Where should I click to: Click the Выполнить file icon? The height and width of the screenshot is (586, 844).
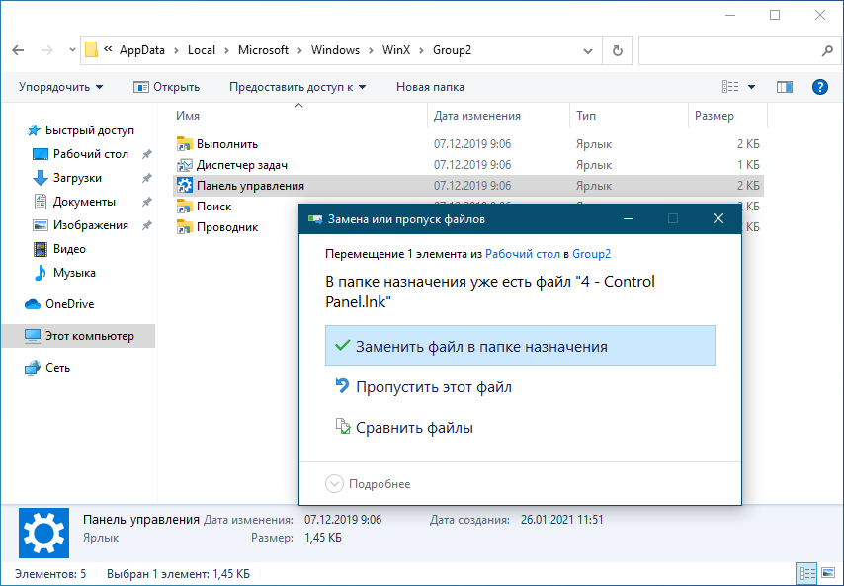coord(184,143)
